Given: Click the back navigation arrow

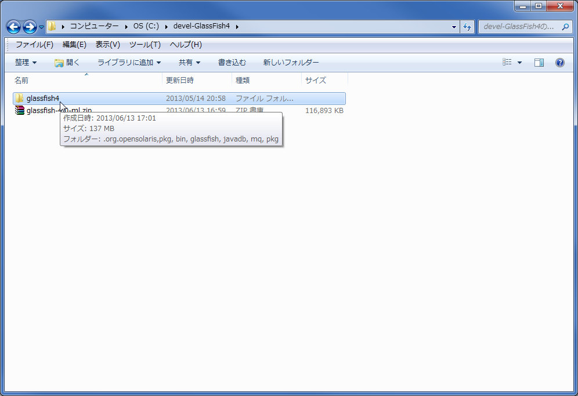Looking at the screenshot, I should coord(13,26).
